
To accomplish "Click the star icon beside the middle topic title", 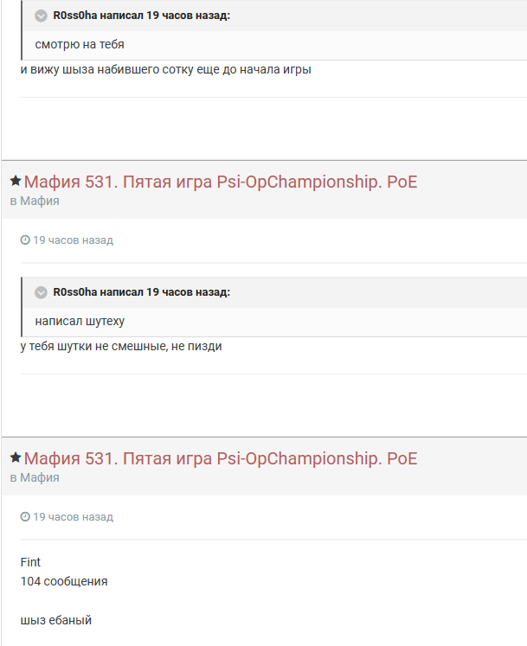I will [x=16, y=181].
